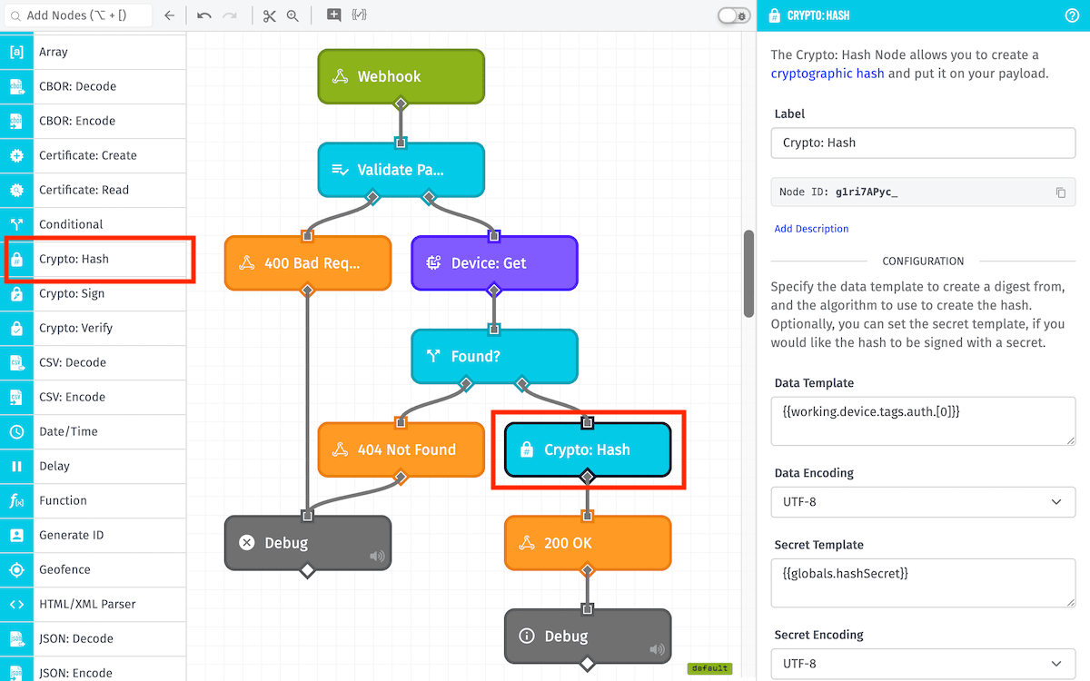This screenshot has height=681, width=1090.
Task: Open the help icon in Crypto: Hash header
Action: pyautogui.click(x=1071, y=15)
